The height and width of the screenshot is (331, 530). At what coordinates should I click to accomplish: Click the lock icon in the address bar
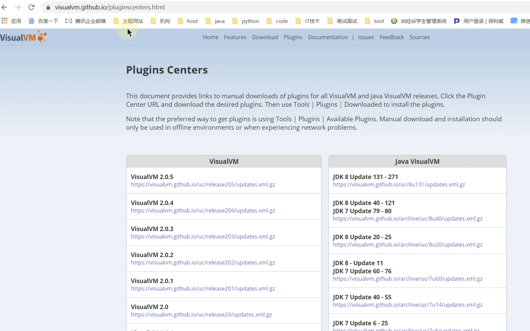point(48,7)
